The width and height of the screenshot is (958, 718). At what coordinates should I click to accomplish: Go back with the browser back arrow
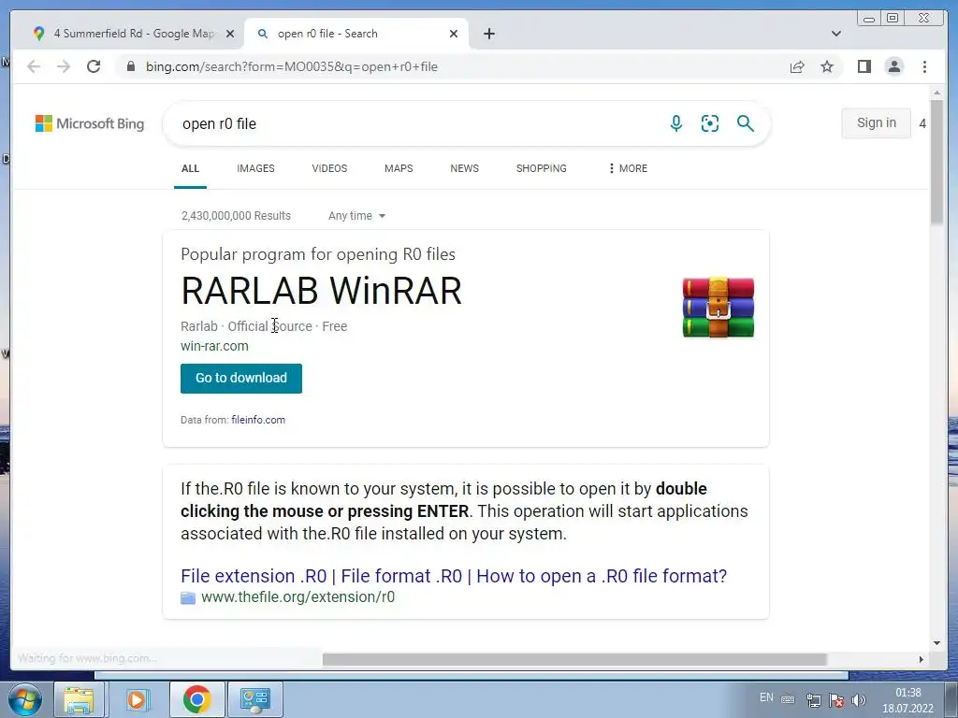(34, 66)
